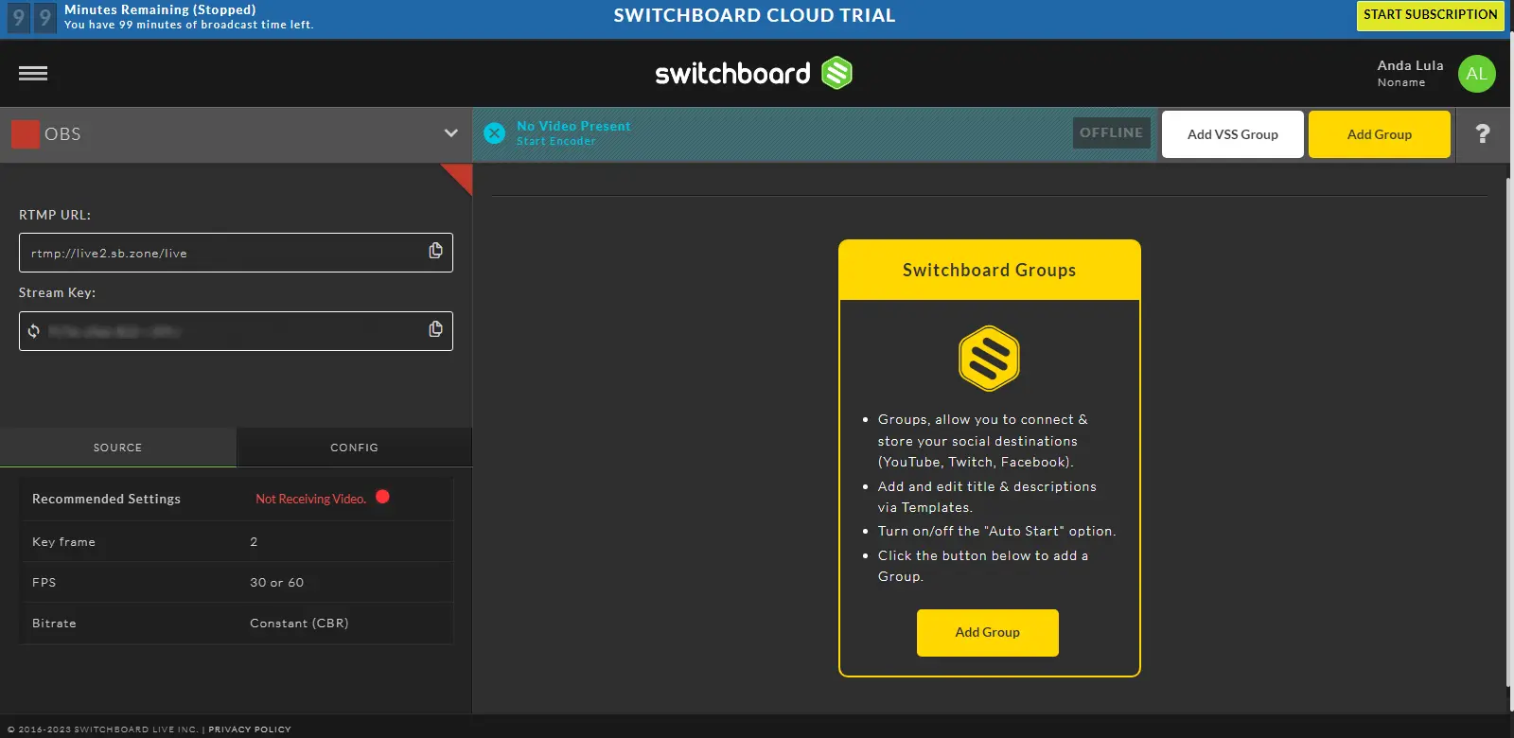Click the 'No Video Present' status text
Viewport: 1514px width, 738px height.
click(x=573, y=126)
